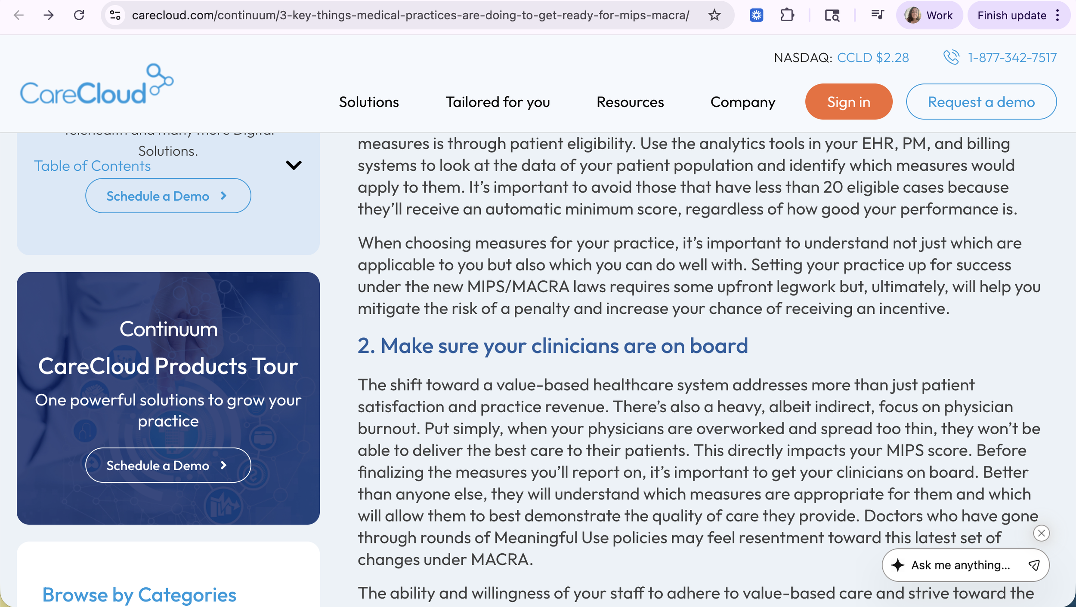Expand the Table of Contents chevron
This screenshot has width=1076, height=607.
pyautogui.click(x=294, y=166)
